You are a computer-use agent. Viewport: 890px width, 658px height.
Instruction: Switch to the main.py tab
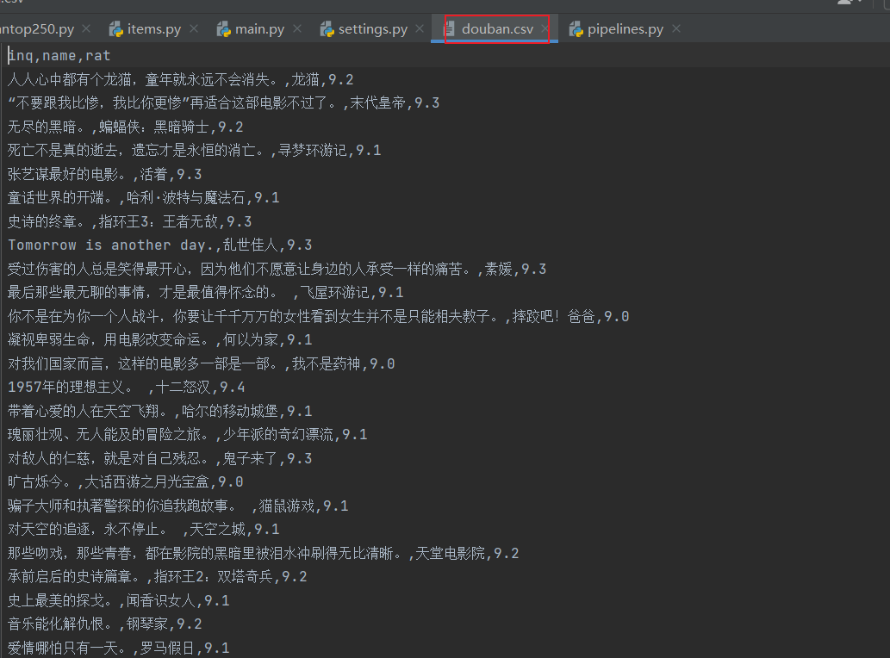[x=259, y=29]
